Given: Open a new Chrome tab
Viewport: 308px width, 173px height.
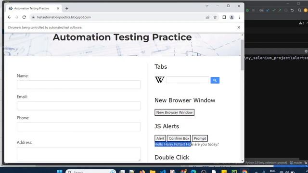Looking at the screenshot, I should [67, 8].
